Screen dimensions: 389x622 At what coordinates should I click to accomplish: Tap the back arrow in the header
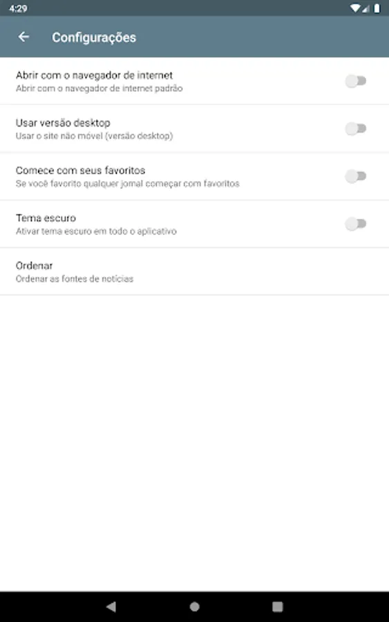point(23,37)
